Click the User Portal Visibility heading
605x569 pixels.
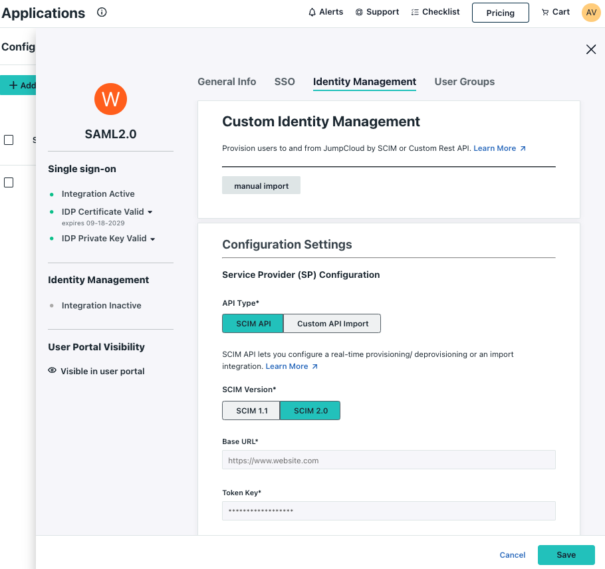coord(96,347)
